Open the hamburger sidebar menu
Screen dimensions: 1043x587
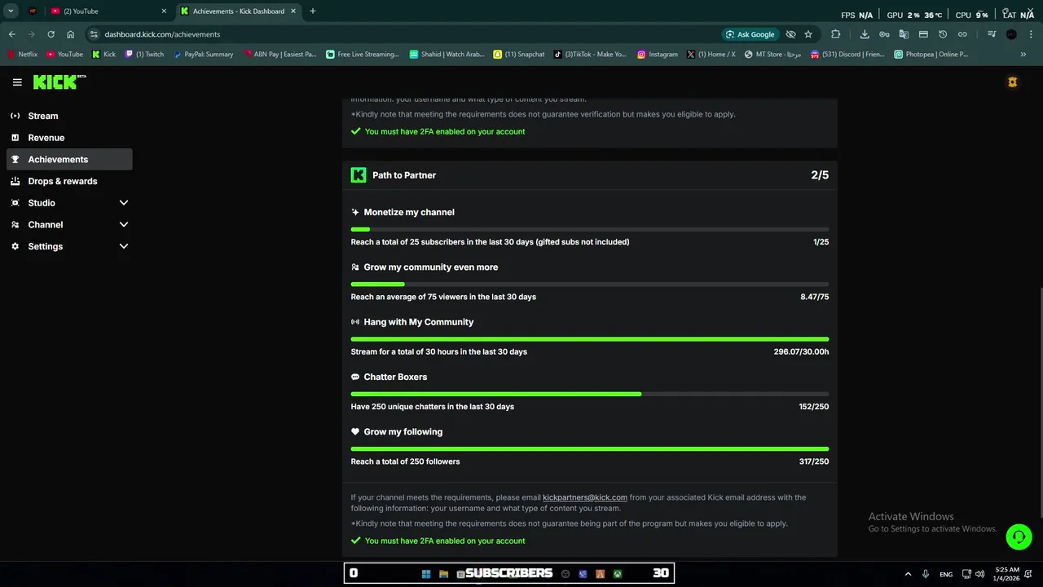17,82
